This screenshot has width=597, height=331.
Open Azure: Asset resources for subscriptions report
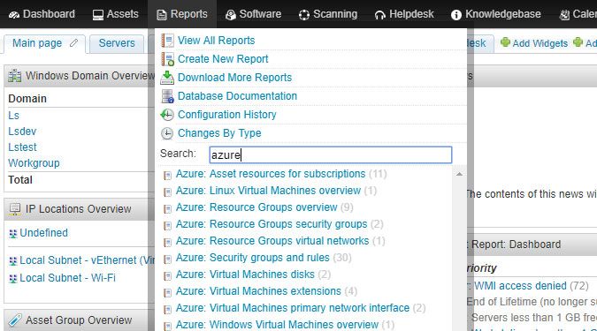(x=271, y=174)
